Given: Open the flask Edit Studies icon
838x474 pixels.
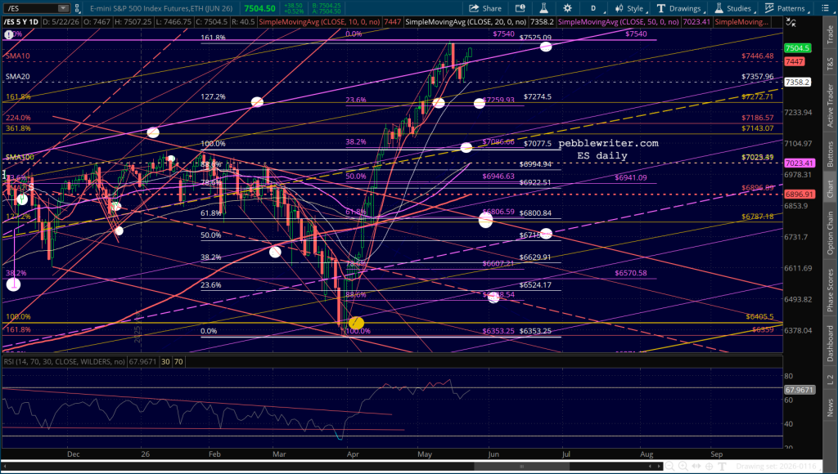Looking at the screenshot, I should coord(543,8).
